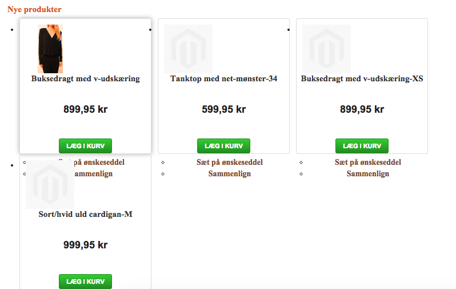Open the Buksedragt med v-udskæring product title

86,78
